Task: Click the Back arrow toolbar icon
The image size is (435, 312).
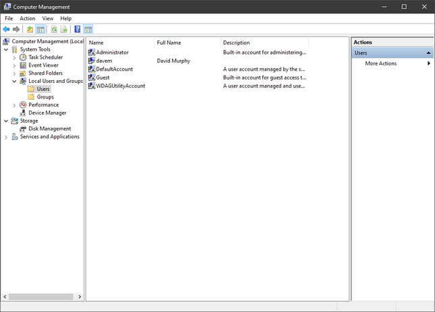Action: pos(6,30)
